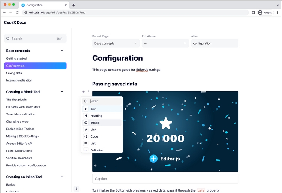
Task: Open Fill Block with saved data page
Action: pos(23,107)
